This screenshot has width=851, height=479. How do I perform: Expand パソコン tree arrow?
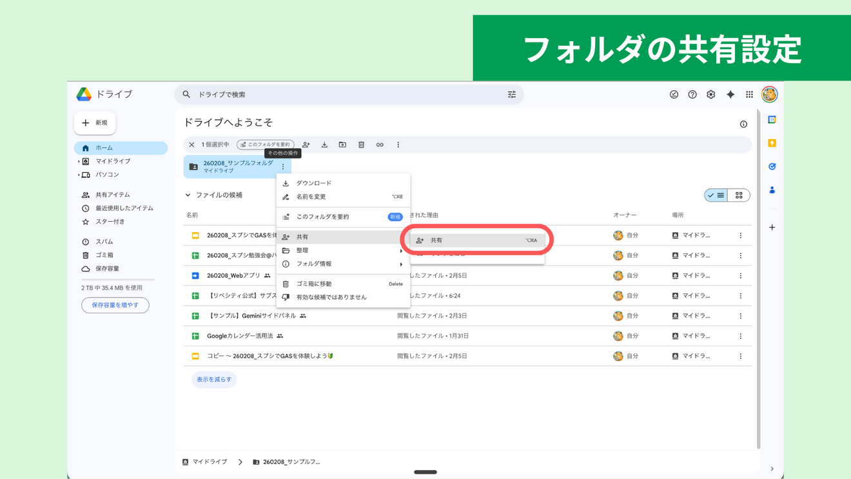79,175
